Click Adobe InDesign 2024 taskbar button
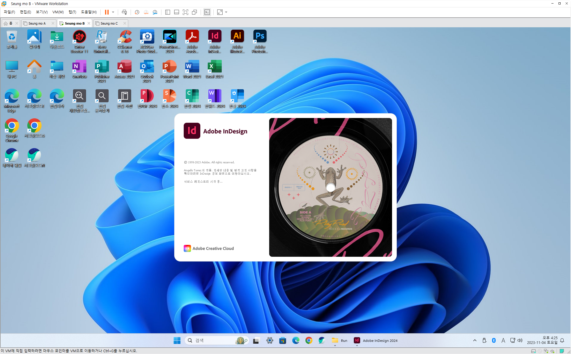Viewport: 571px width, 354px height. pyautogui.click(x=375, y=340)
